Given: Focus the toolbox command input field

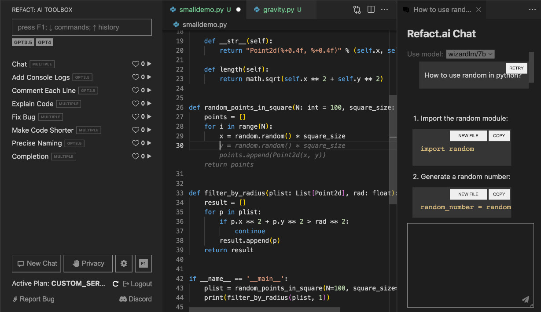Looking at the screenshot, I should pyautogui.click(x=82, y=27).
